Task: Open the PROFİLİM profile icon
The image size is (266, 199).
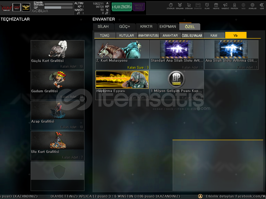Action: coord(234,6)
